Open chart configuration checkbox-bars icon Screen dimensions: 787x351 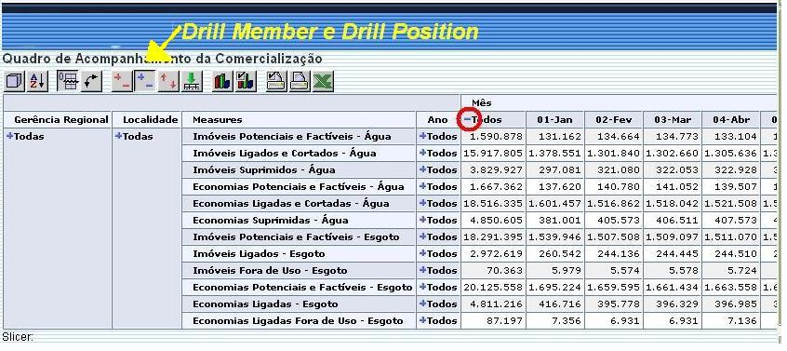click(246, 81)
